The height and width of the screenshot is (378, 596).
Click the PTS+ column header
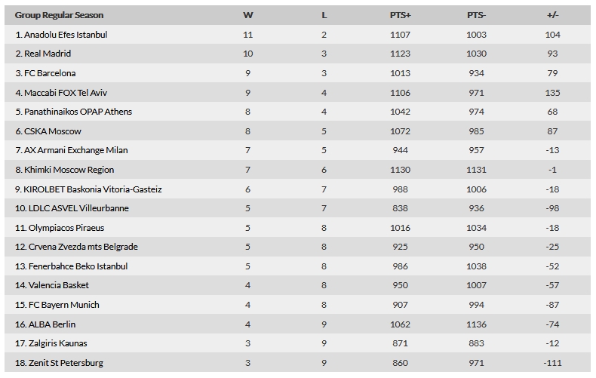click(401, 15)
